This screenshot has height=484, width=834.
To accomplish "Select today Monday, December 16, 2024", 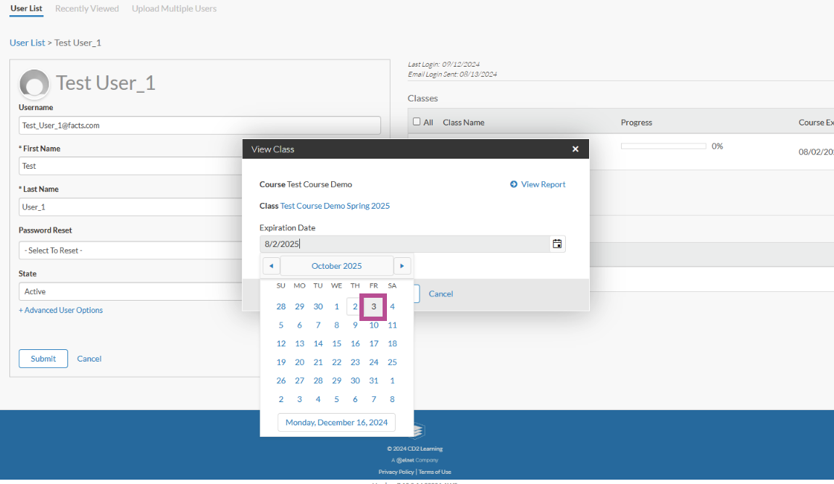I will pos(337,422).
